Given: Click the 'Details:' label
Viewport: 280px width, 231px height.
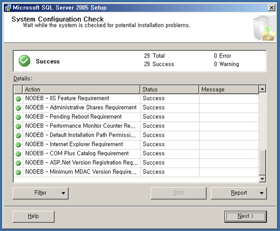Looking at the screenshot, I should pyautogui.click(x=23, y=79).
